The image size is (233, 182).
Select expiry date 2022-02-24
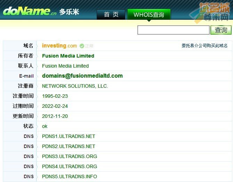(x=55, y=106)
